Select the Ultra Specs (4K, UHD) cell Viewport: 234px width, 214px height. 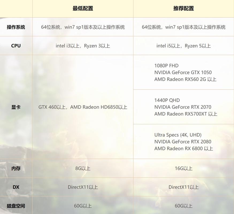[183, 142]
